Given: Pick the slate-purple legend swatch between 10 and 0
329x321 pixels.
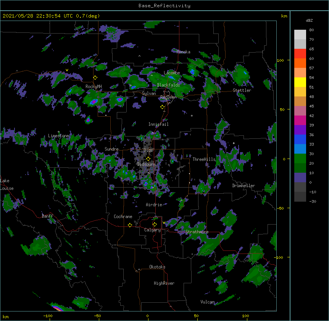Looking at the screenshot, I should [x=300, y=178].
